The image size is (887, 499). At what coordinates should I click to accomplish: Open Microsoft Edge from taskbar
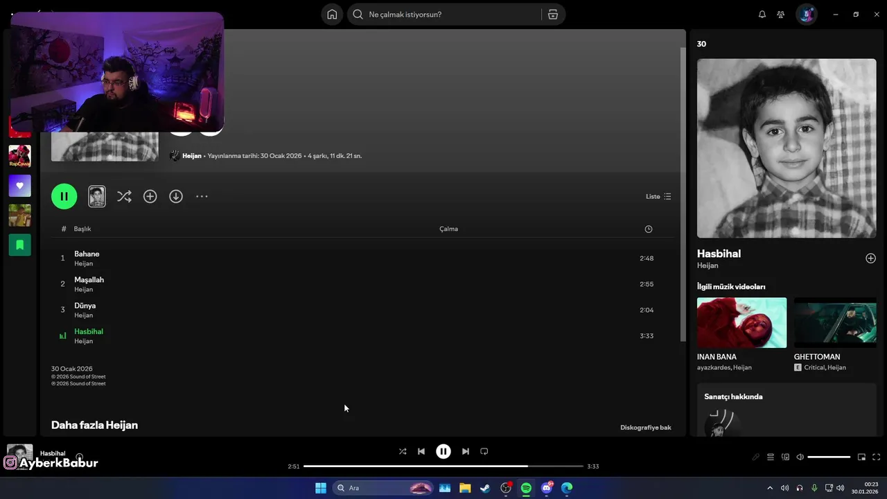point(567,488)
